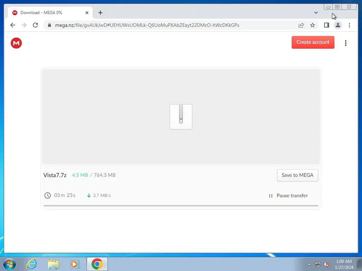Click the download progress bar
This screenshot has width=362, height=271.
pyautogui.click(x=181, y=206)
